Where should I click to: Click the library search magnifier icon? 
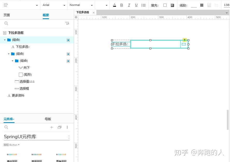[6, 127]
